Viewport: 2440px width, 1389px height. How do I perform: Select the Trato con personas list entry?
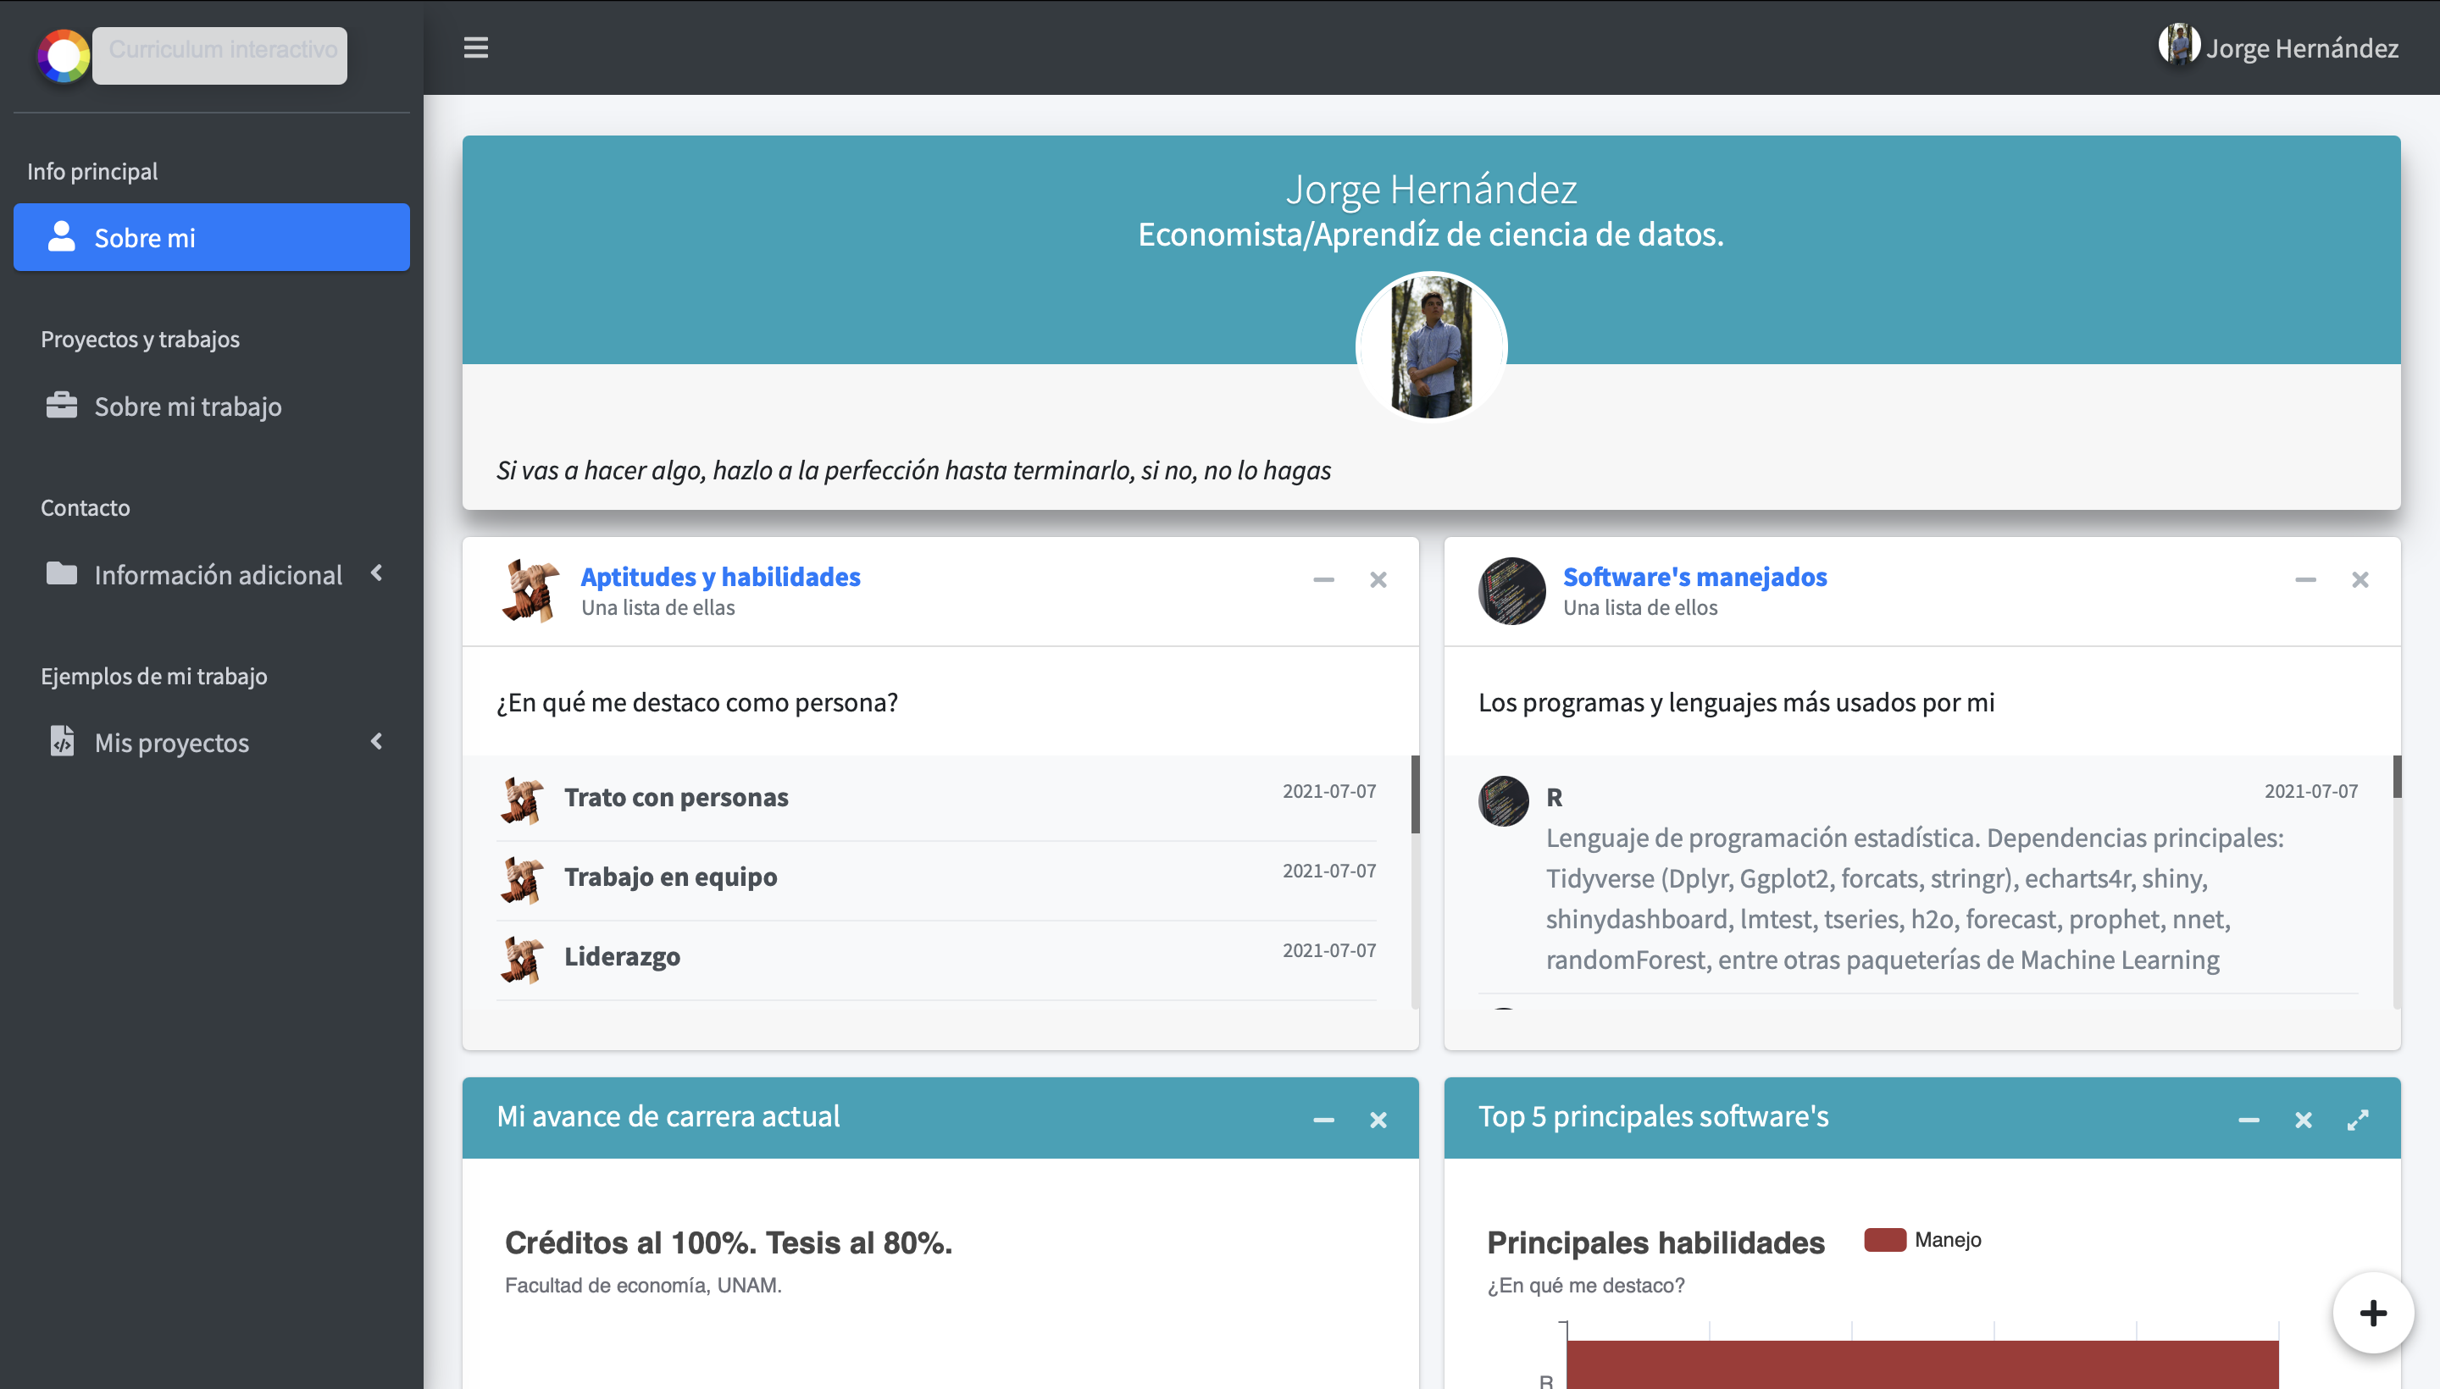coord(677,798)
